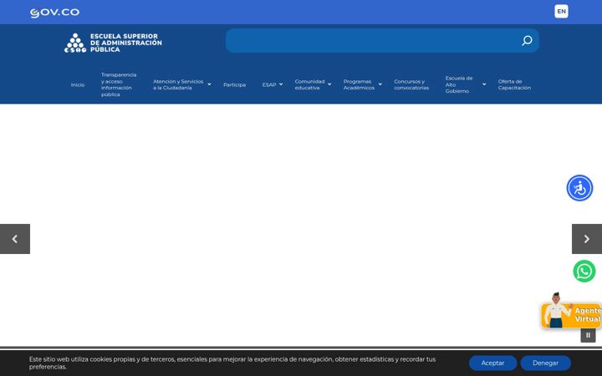Open Concursos y convocatorias

click(411, 84)
